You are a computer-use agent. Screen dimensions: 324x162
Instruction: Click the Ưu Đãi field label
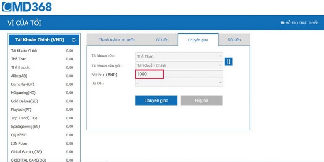(98, 84)
